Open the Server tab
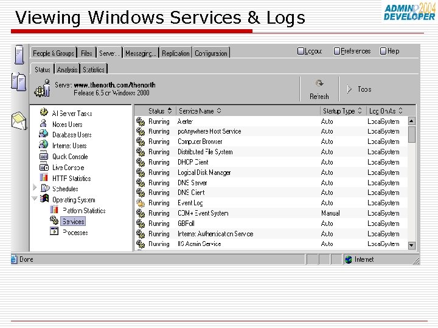The width and height of the screenshot is (438, 328). 109,53
